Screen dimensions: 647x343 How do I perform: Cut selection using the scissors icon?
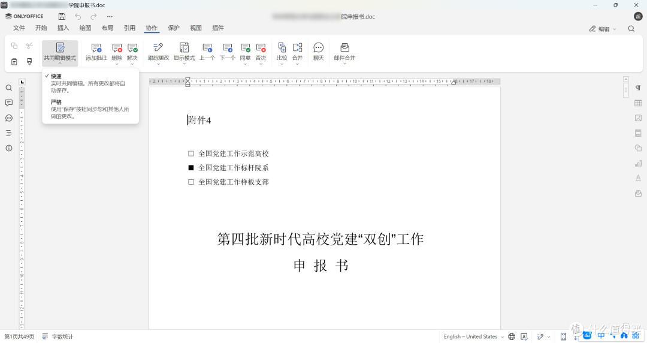(29, 46)
